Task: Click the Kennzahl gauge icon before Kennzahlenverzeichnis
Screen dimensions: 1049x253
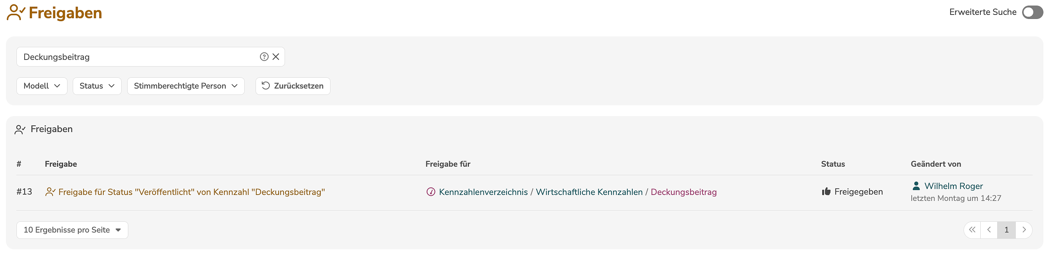Action: (x=430, y=192)
